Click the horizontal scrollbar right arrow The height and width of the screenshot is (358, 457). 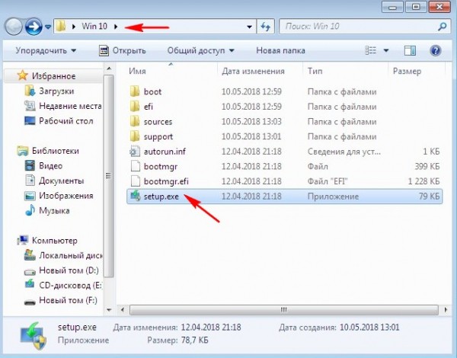point(446,309)
